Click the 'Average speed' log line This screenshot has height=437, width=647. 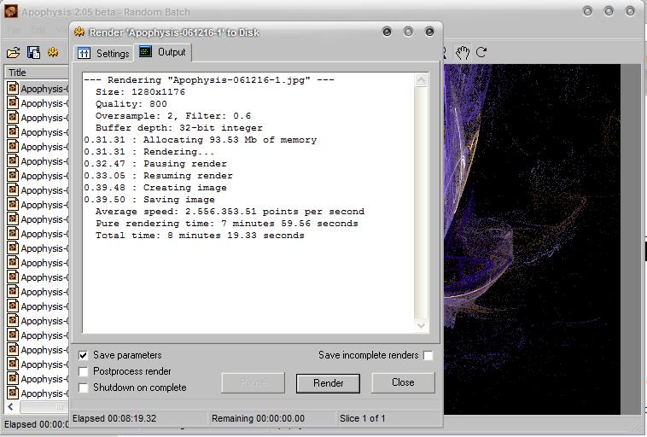[x=230, y=212]
